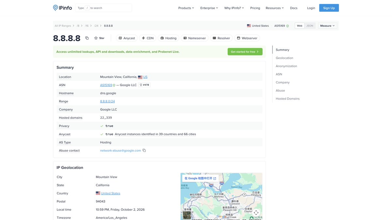Screen dimensions: 392x220
Task: Open map in Google Maps
Action: [x=200, y=179]
